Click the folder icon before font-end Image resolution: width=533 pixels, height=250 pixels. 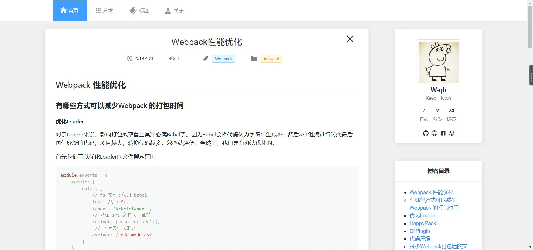[254, 59]
